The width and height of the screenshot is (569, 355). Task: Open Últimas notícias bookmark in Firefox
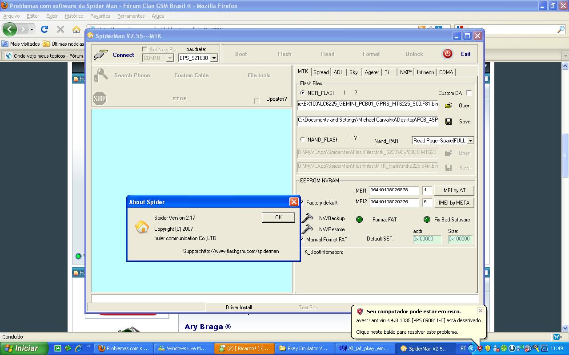pos(64,44)
